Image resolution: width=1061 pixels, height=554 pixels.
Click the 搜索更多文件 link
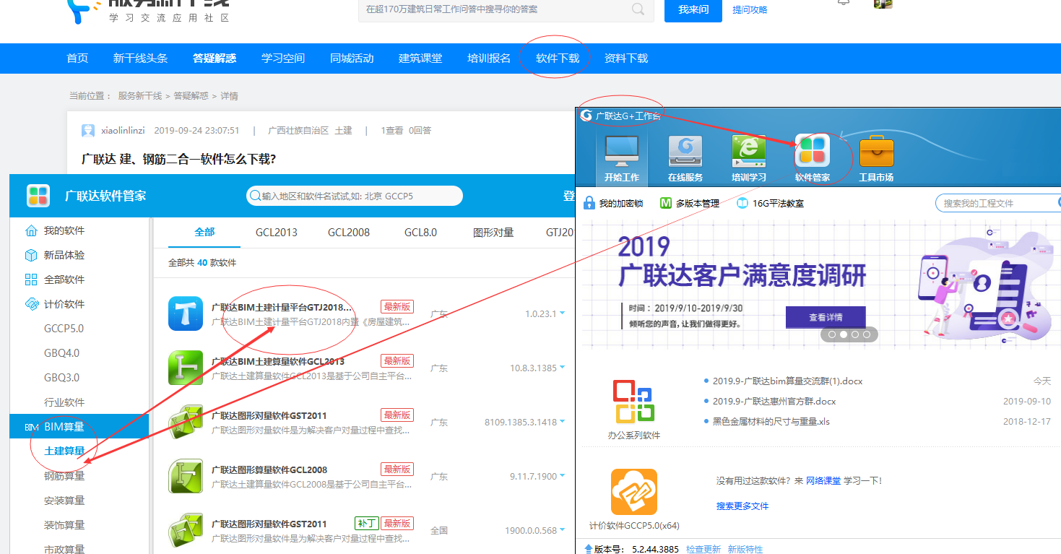pyautogui.click(x=742, y=506)
